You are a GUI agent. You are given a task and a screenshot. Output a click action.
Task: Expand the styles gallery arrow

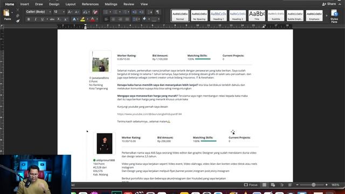(x=327, y=16)
